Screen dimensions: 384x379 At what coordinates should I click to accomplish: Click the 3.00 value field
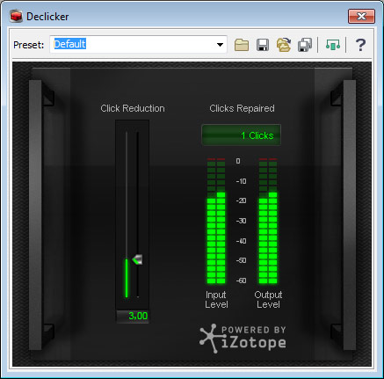click(x=133, y=316)
